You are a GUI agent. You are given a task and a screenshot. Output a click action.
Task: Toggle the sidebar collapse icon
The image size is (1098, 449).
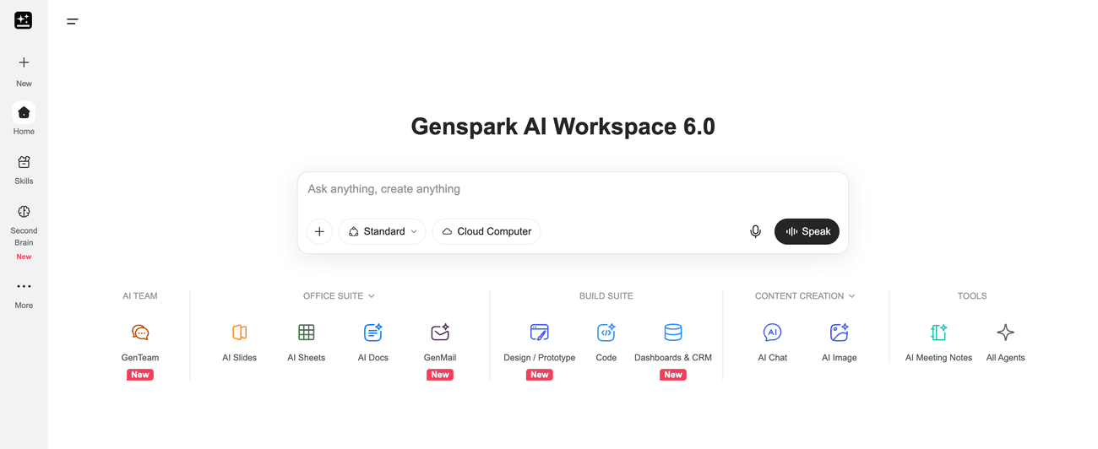[73, 21]
